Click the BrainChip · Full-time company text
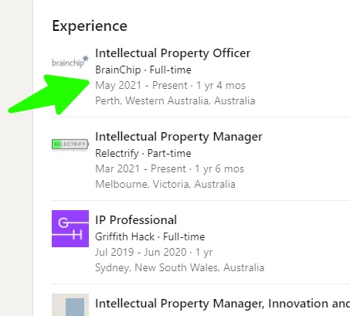The height and width of the screenshot is (316, 350). coord(143,70)
